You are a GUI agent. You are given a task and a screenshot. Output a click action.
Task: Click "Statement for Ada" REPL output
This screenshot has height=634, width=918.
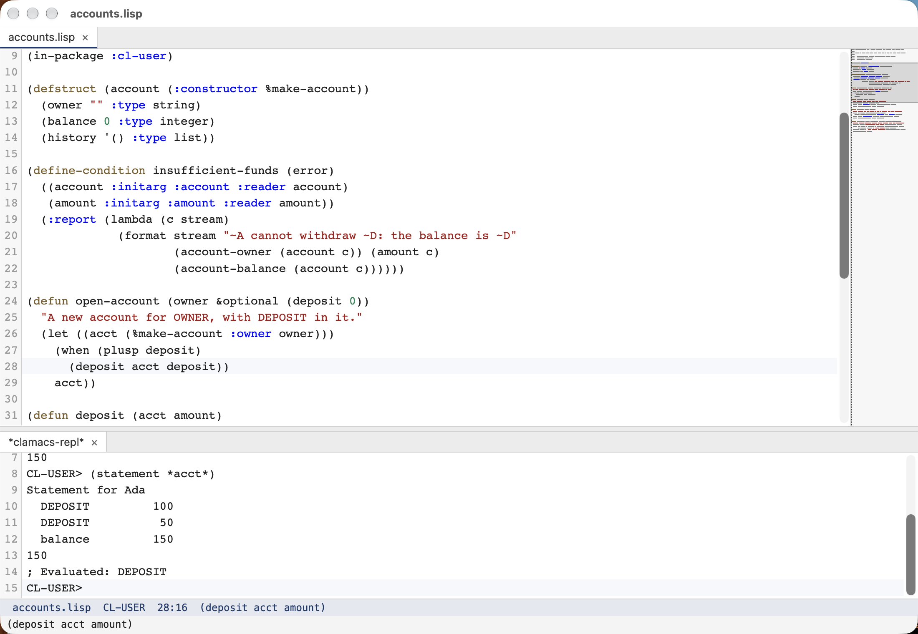click(86, 490)
